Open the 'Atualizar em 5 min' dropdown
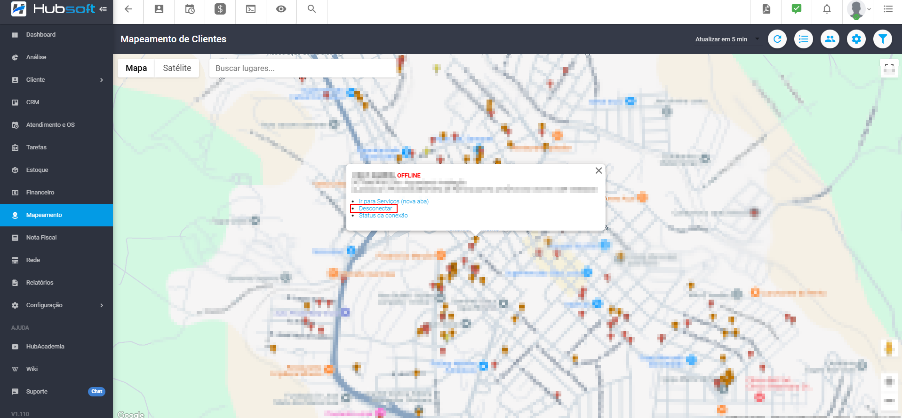The height and width of the screenshot is (418, 902). point(727,39)
